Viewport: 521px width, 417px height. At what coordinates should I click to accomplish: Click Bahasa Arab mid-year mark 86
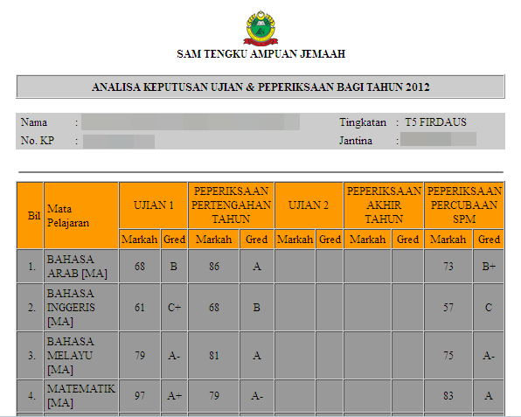214,266
